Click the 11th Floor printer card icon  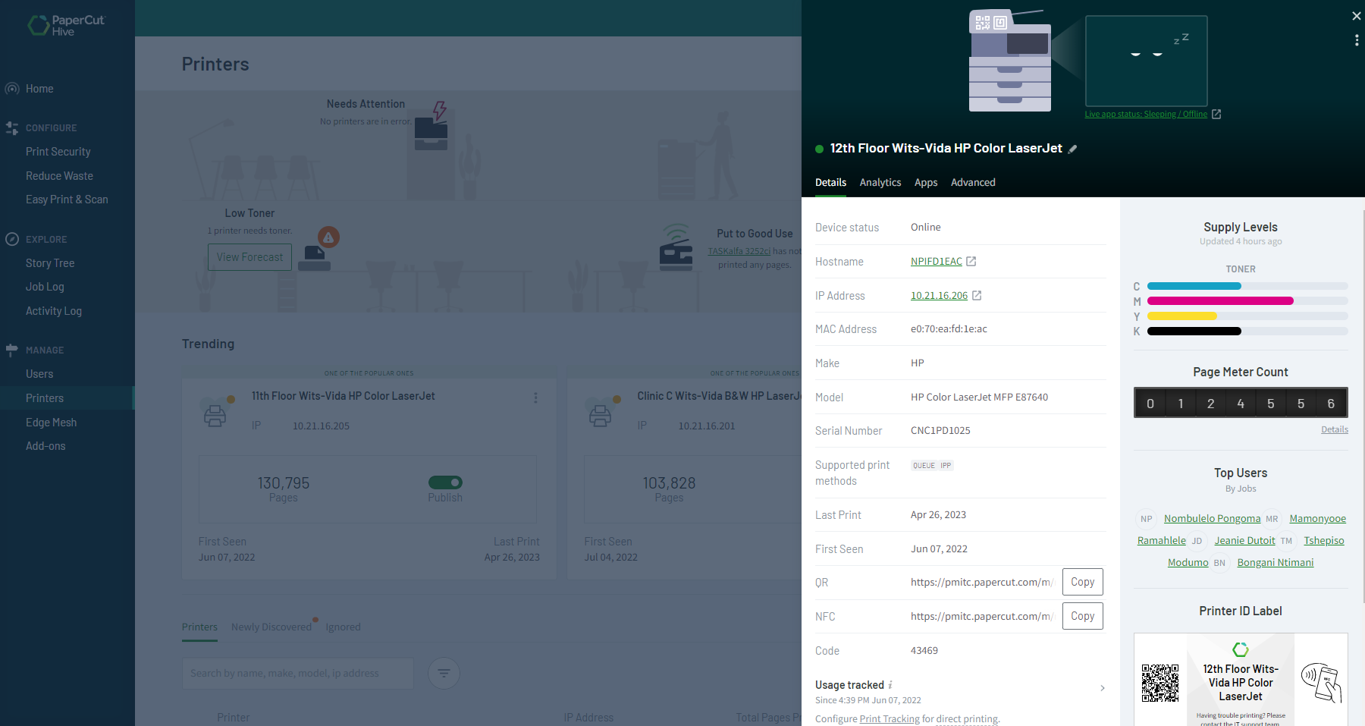[215, 414]
